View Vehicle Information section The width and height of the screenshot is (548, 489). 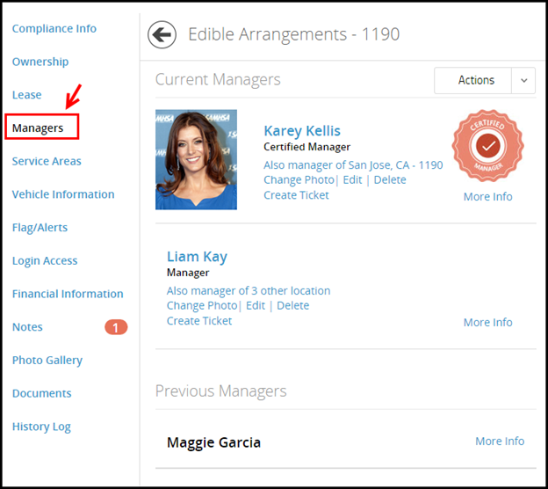[x=63, y=194]
